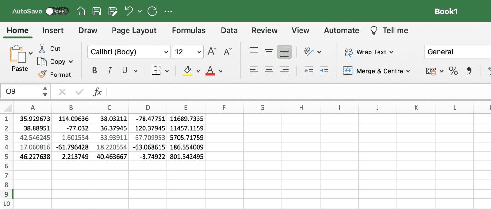Expand the Borders options arrow

point(167,71)
